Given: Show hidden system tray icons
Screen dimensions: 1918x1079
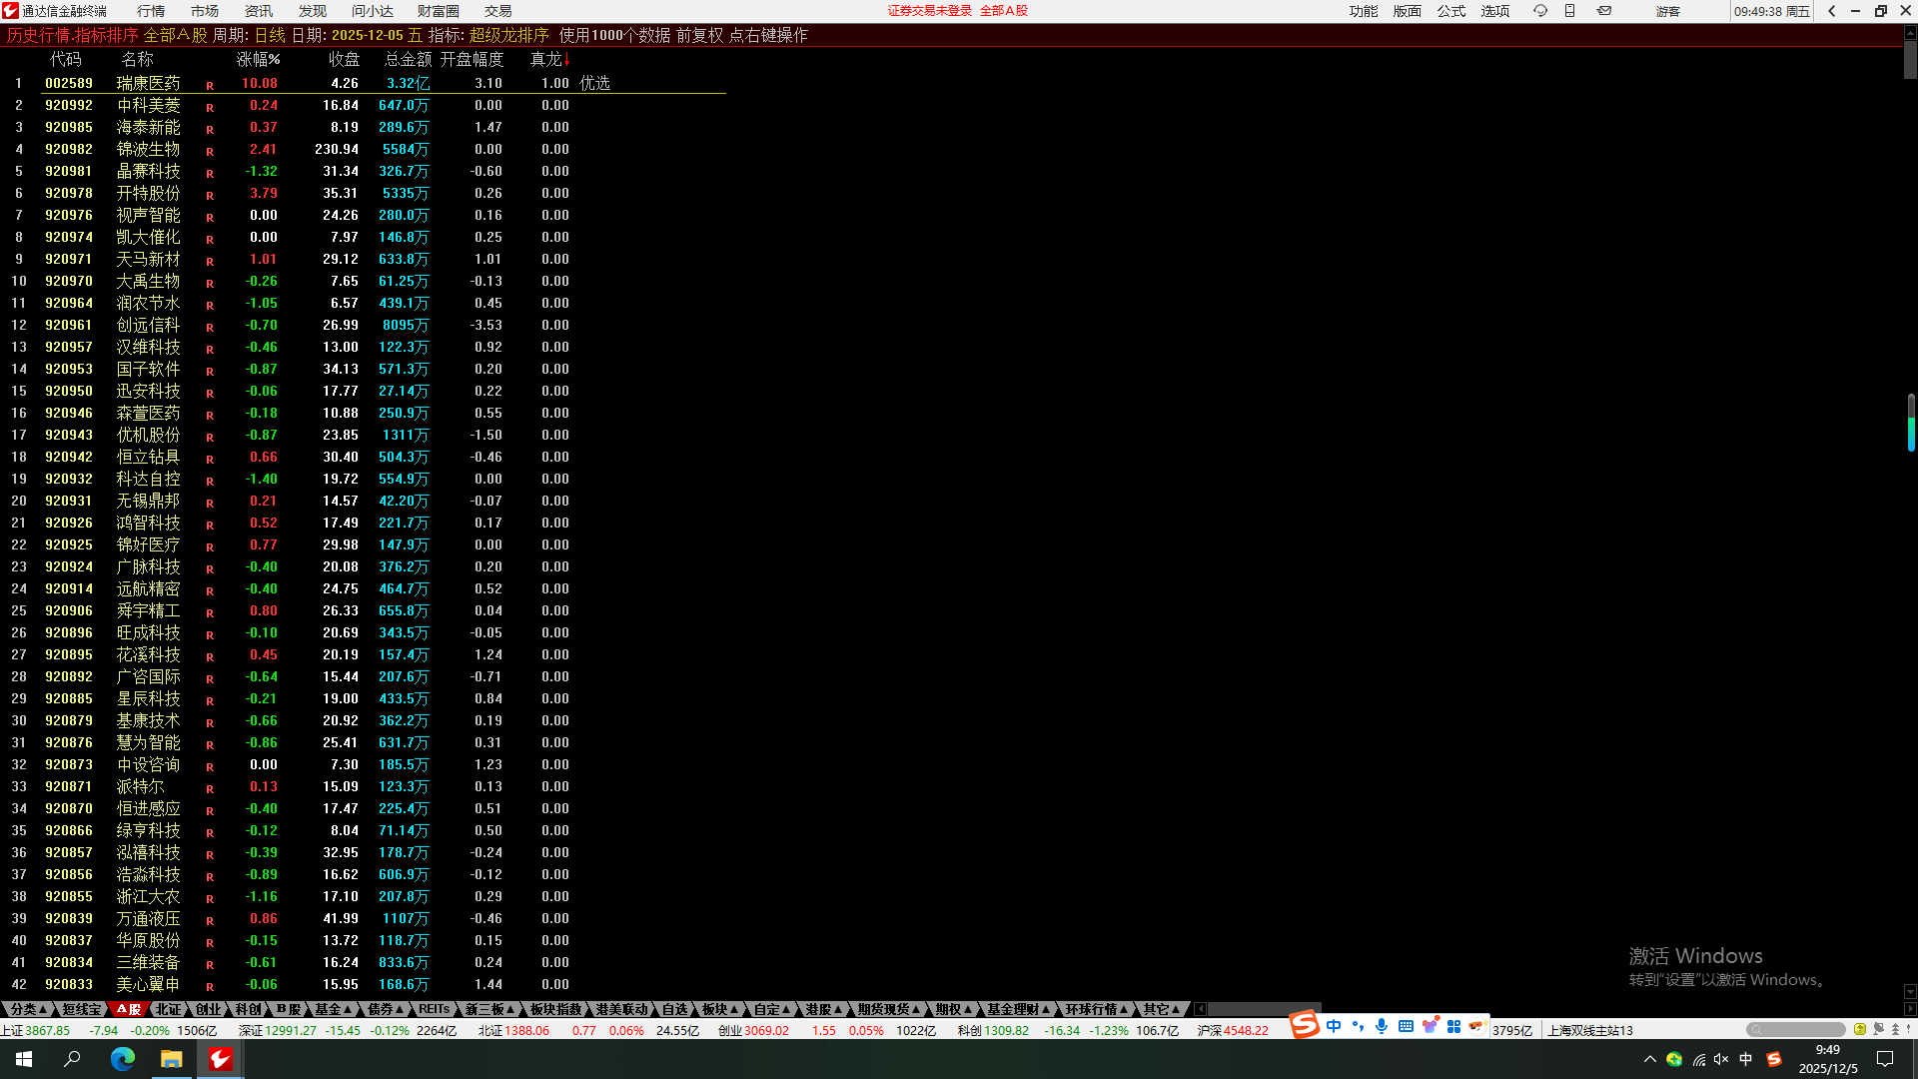Looking at the screenshot, I should pyautogui.click(x=1649, y=1059).
